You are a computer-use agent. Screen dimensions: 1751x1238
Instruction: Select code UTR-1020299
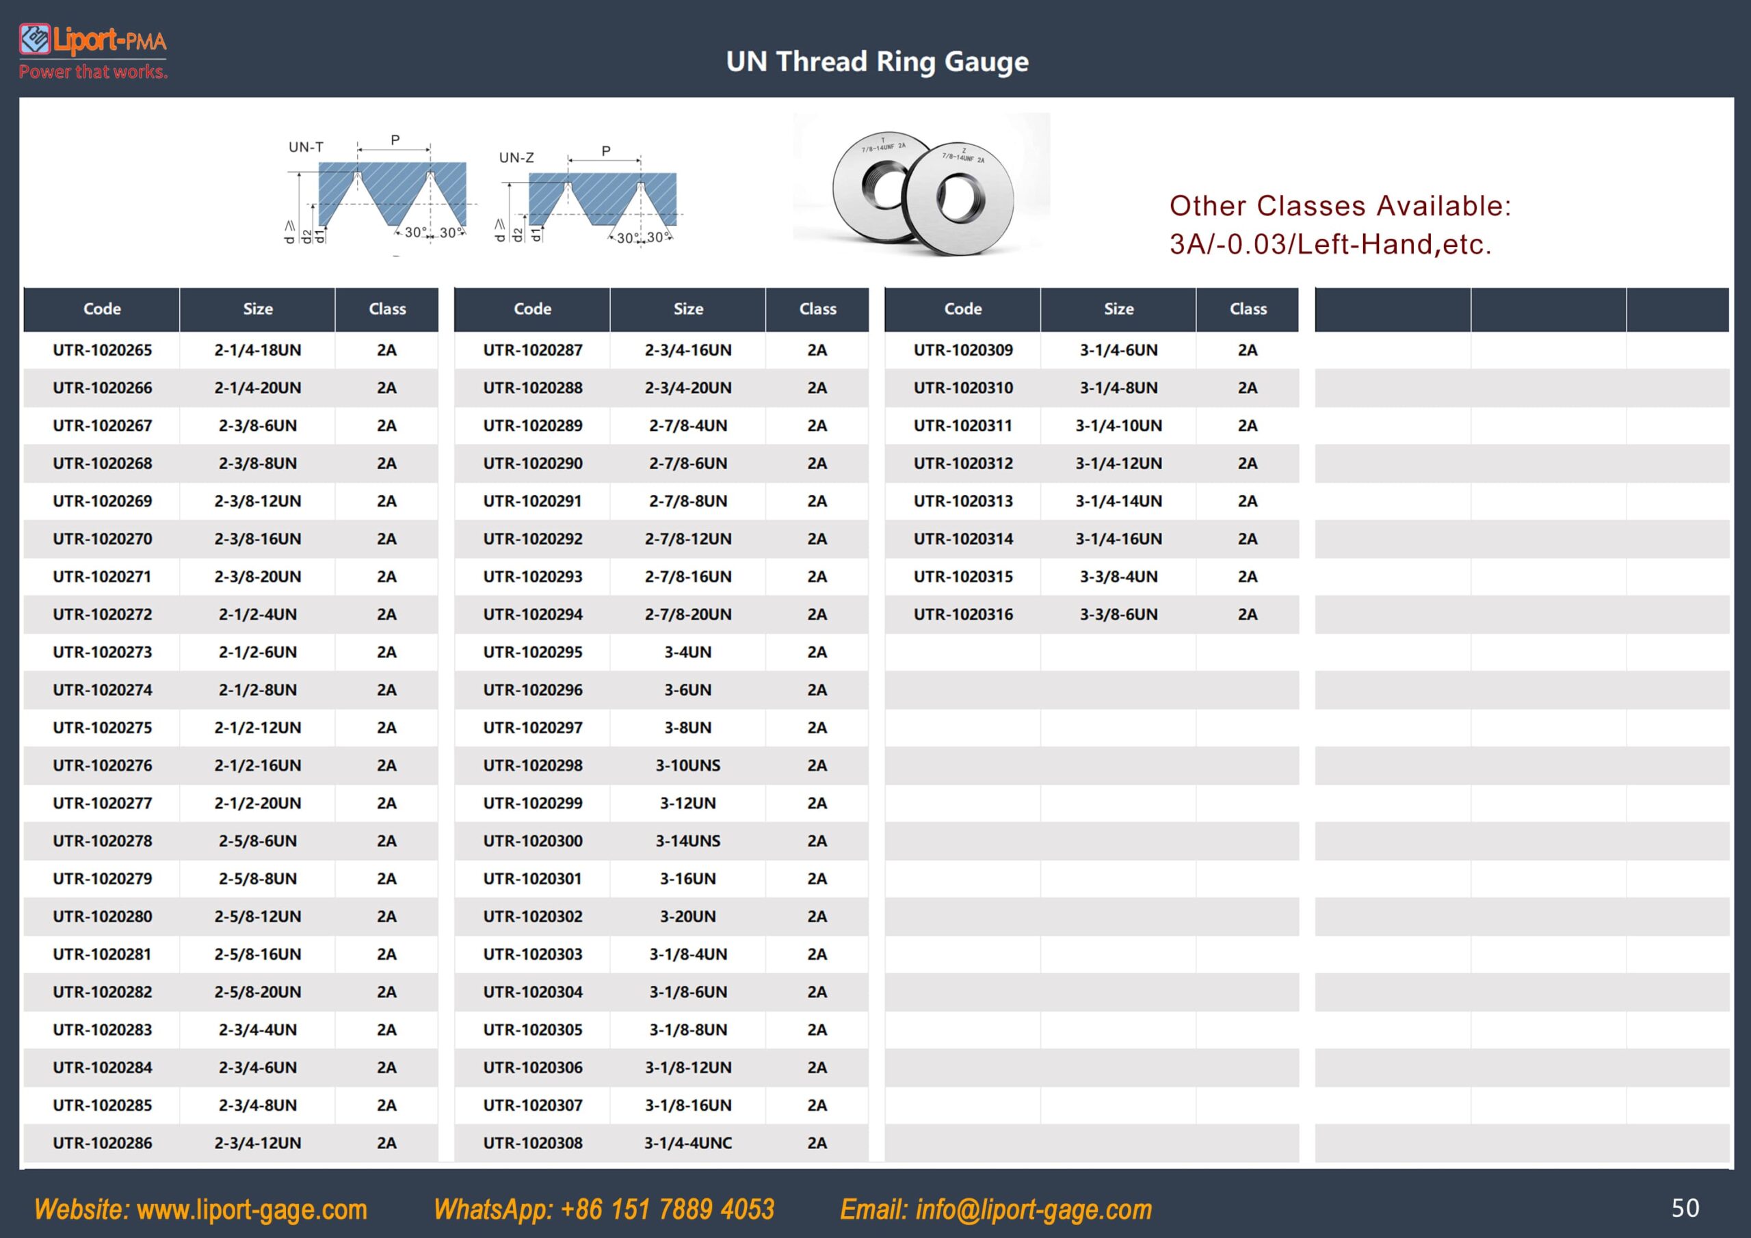(532, 803)
